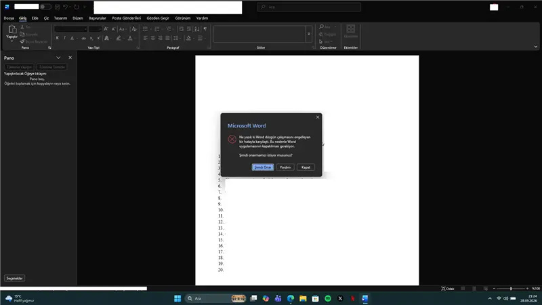The width and height of the screenshot is (542, 305).
Task: Click the align left icon
Action: tap(146, 38)
